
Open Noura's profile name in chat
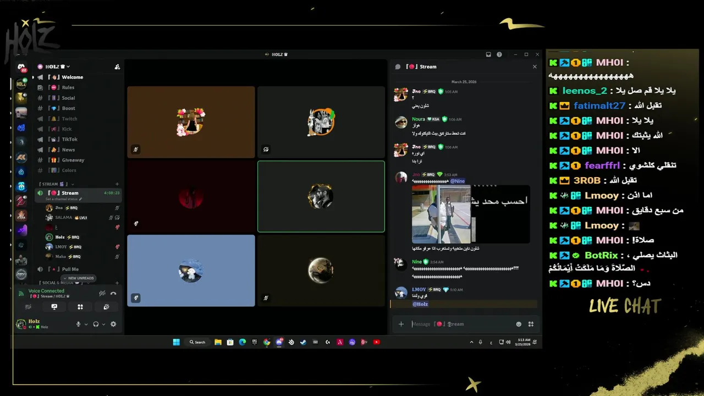coord(419,119)
